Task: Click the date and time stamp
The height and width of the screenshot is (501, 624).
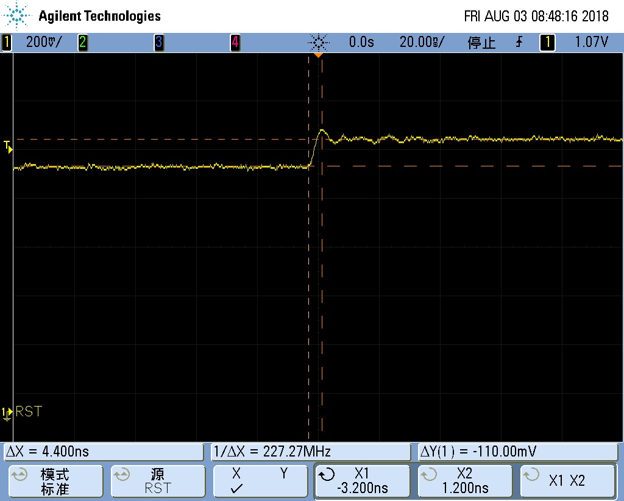Action: pos(536,16)
